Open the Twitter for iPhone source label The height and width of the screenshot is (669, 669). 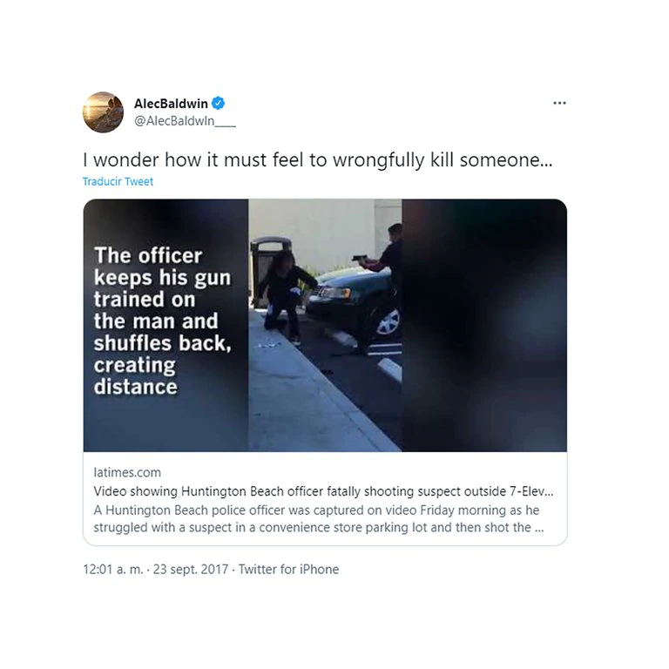tap(288, 569)
